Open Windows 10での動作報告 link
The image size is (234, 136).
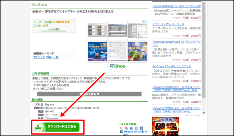[x=135, y=133]
